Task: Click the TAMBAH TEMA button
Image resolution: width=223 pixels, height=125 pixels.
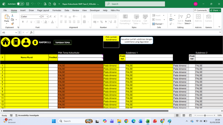Action: pyautogui.click(x=63, y=42)
